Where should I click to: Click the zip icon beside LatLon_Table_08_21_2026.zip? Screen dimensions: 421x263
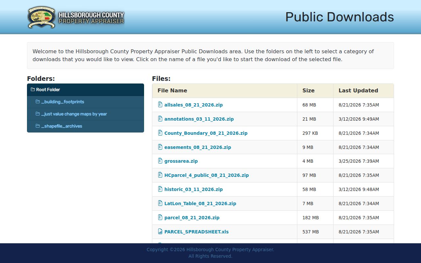pyautogui.click(x=160, y=203)
